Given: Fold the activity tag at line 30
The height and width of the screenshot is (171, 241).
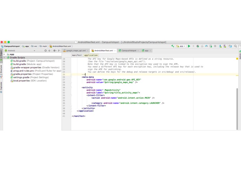Looking at the screenshot, I should (71, 88).
